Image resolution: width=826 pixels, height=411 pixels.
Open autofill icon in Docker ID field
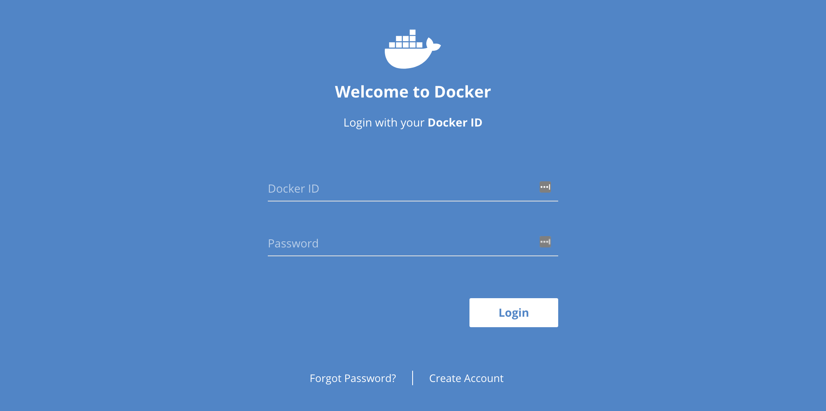tap(545, 187)
